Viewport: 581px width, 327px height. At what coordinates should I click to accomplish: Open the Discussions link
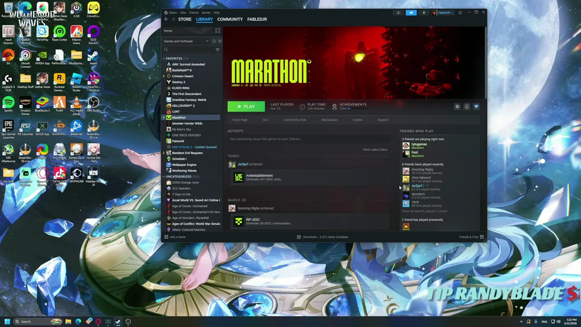[330, 120]
